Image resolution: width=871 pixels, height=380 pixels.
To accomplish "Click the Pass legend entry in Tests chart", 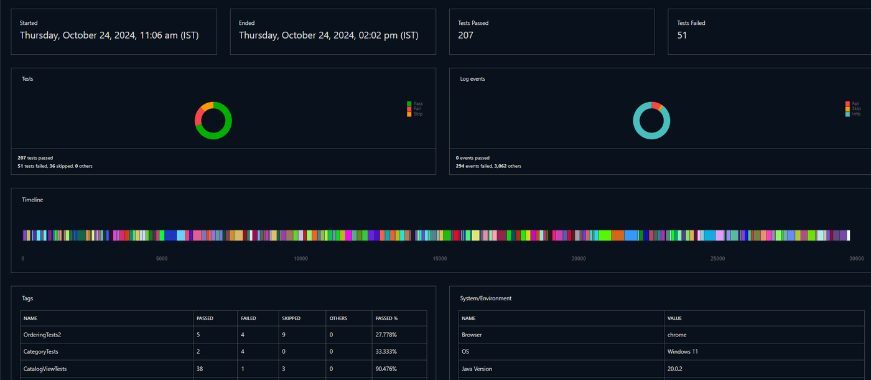I will (414, 104).
